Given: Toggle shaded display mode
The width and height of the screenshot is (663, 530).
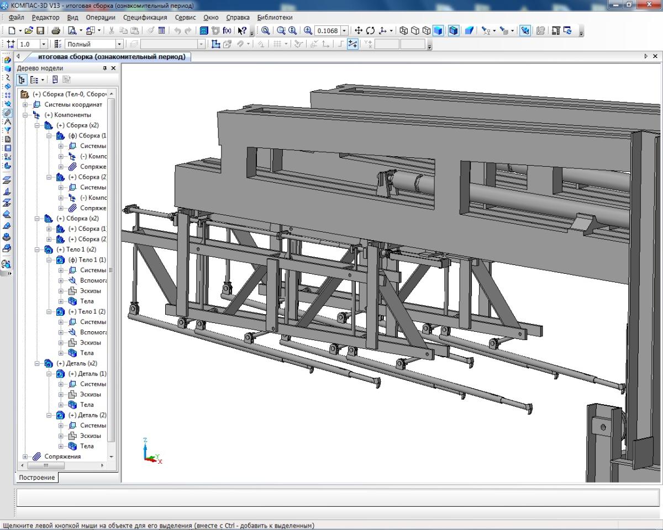Looking at the screenshot, I should (x=438, y=31).
